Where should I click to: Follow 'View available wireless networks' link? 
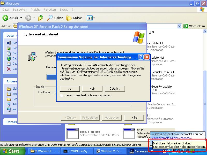(171, 138)
